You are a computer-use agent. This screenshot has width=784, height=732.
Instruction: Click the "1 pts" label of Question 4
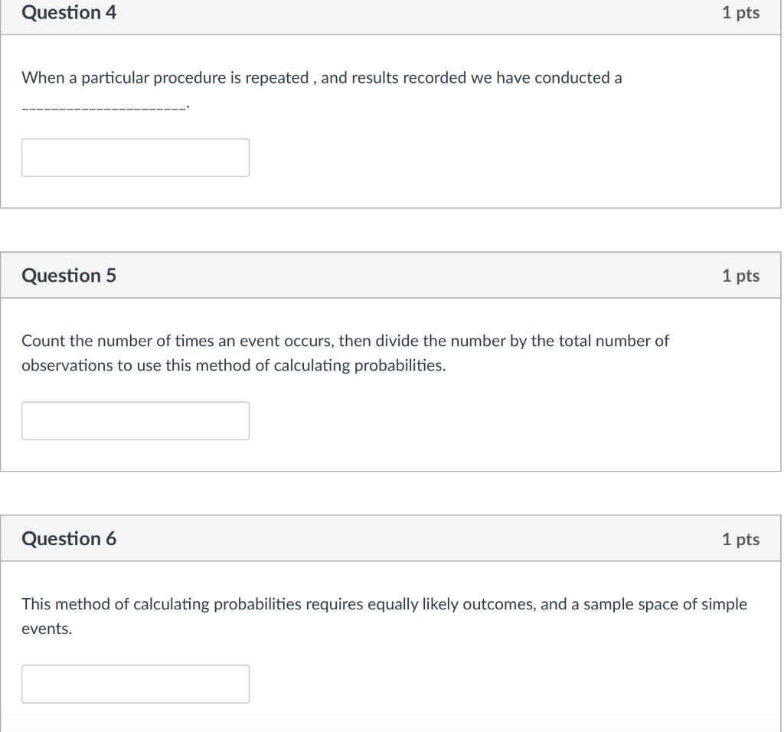[740, 13]
